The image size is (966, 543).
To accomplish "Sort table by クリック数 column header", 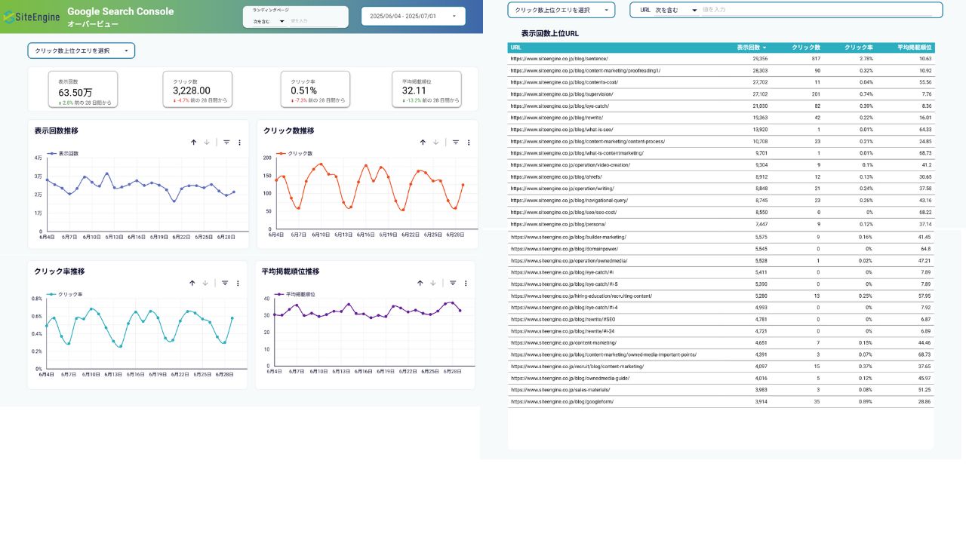I will tap(806, 48).
